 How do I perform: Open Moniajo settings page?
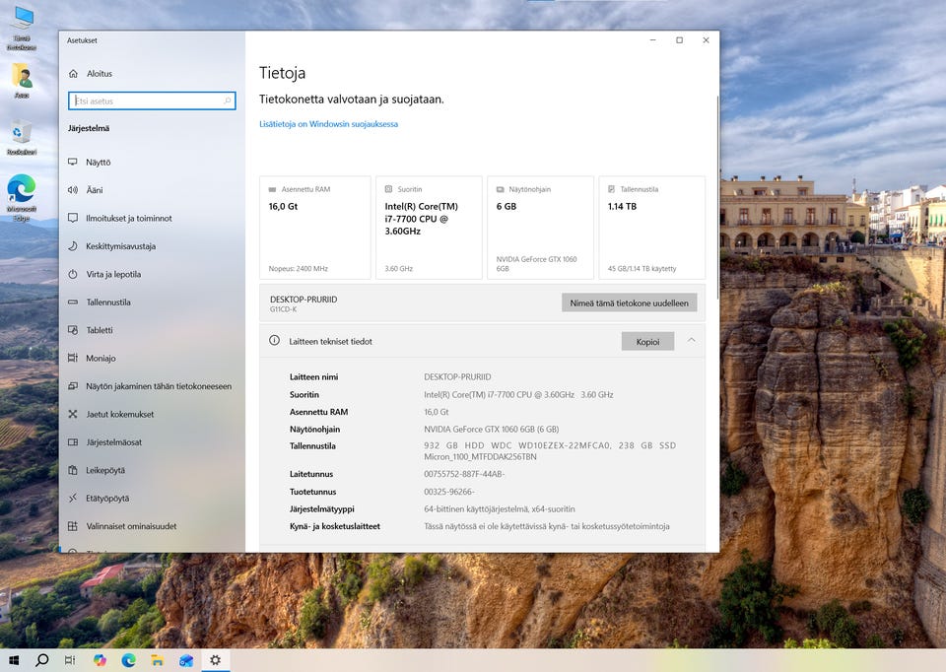click(101, 358)
